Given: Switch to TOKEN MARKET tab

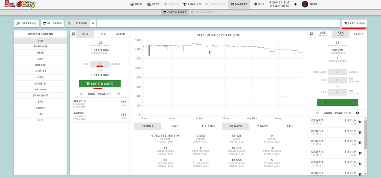Looking at the screenshot, I should coord(202,12).
